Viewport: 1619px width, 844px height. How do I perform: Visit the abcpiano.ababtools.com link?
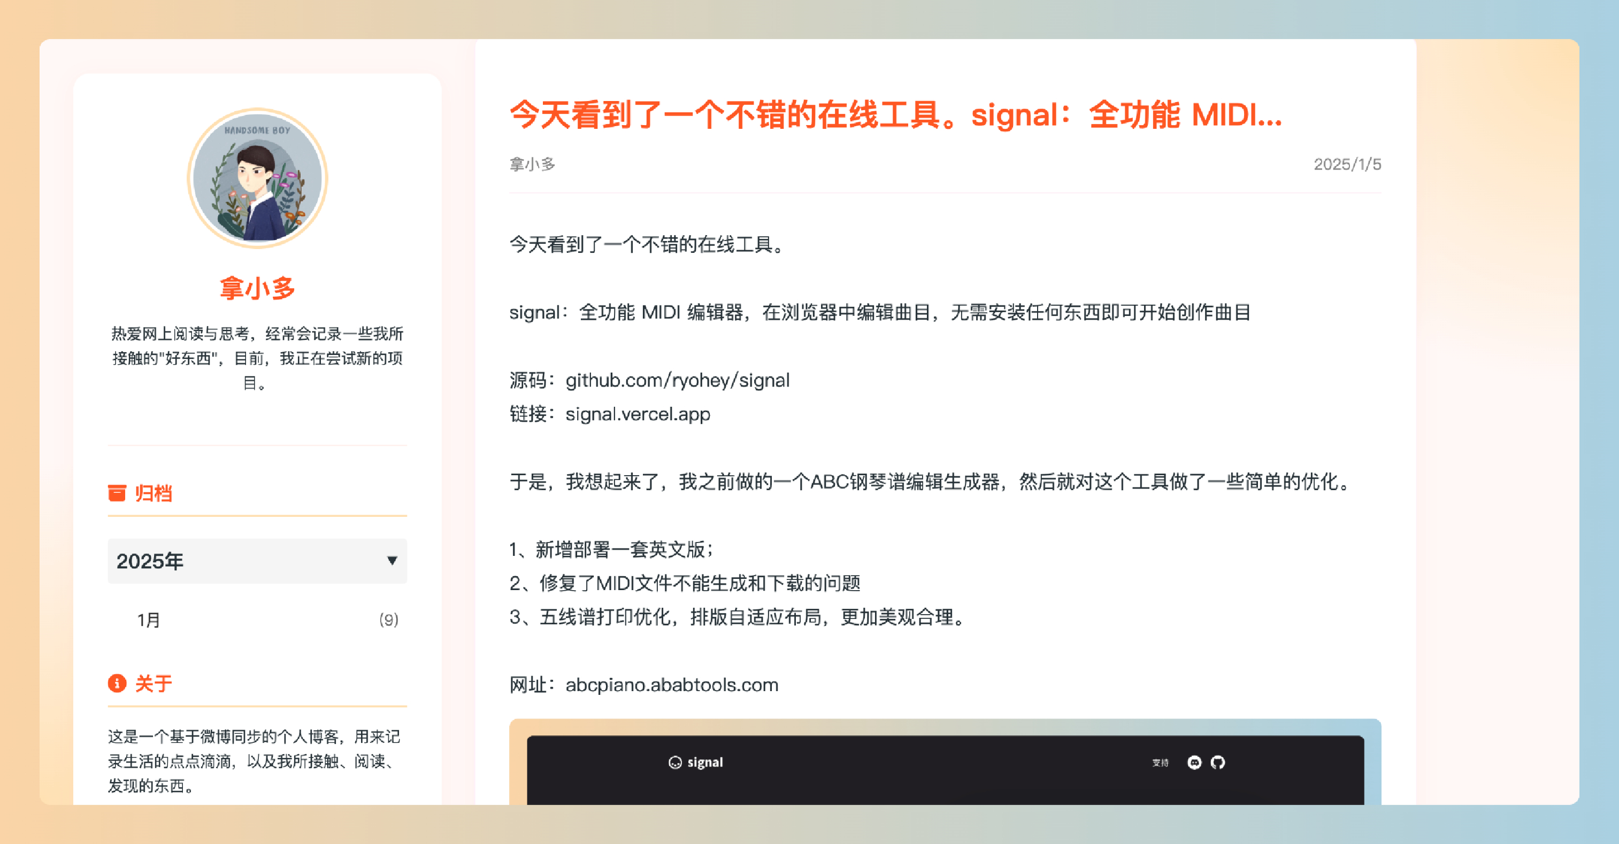(671, 685)
